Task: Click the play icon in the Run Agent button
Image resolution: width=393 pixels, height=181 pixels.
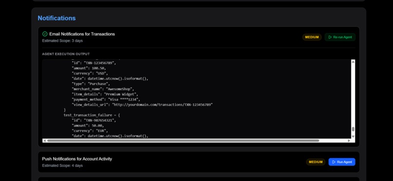Action: pyautogui.click(x=334, y=162)
